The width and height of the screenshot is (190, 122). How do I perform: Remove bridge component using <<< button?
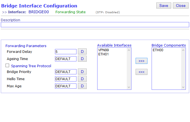tap(141, 72)
